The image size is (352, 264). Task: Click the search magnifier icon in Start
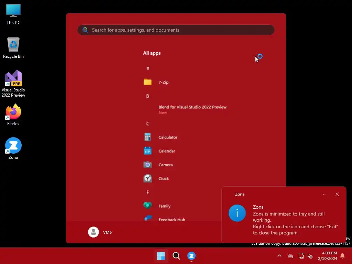click(85, 30)
